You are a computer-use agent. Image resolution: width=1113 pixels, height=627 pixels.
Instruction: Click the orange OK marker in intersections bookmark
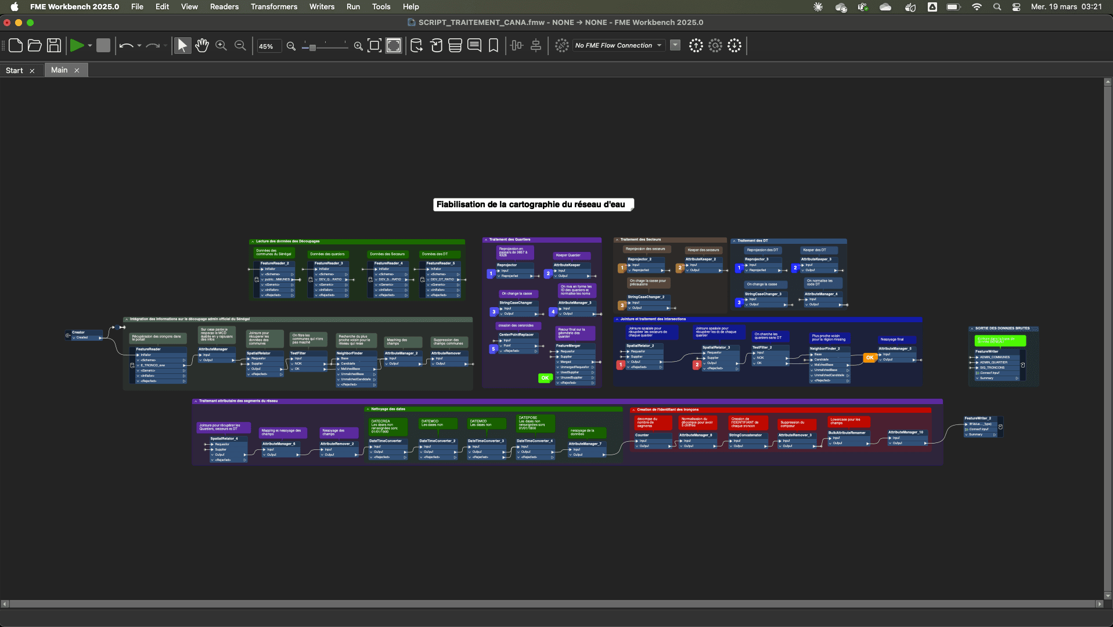(870, 358)
